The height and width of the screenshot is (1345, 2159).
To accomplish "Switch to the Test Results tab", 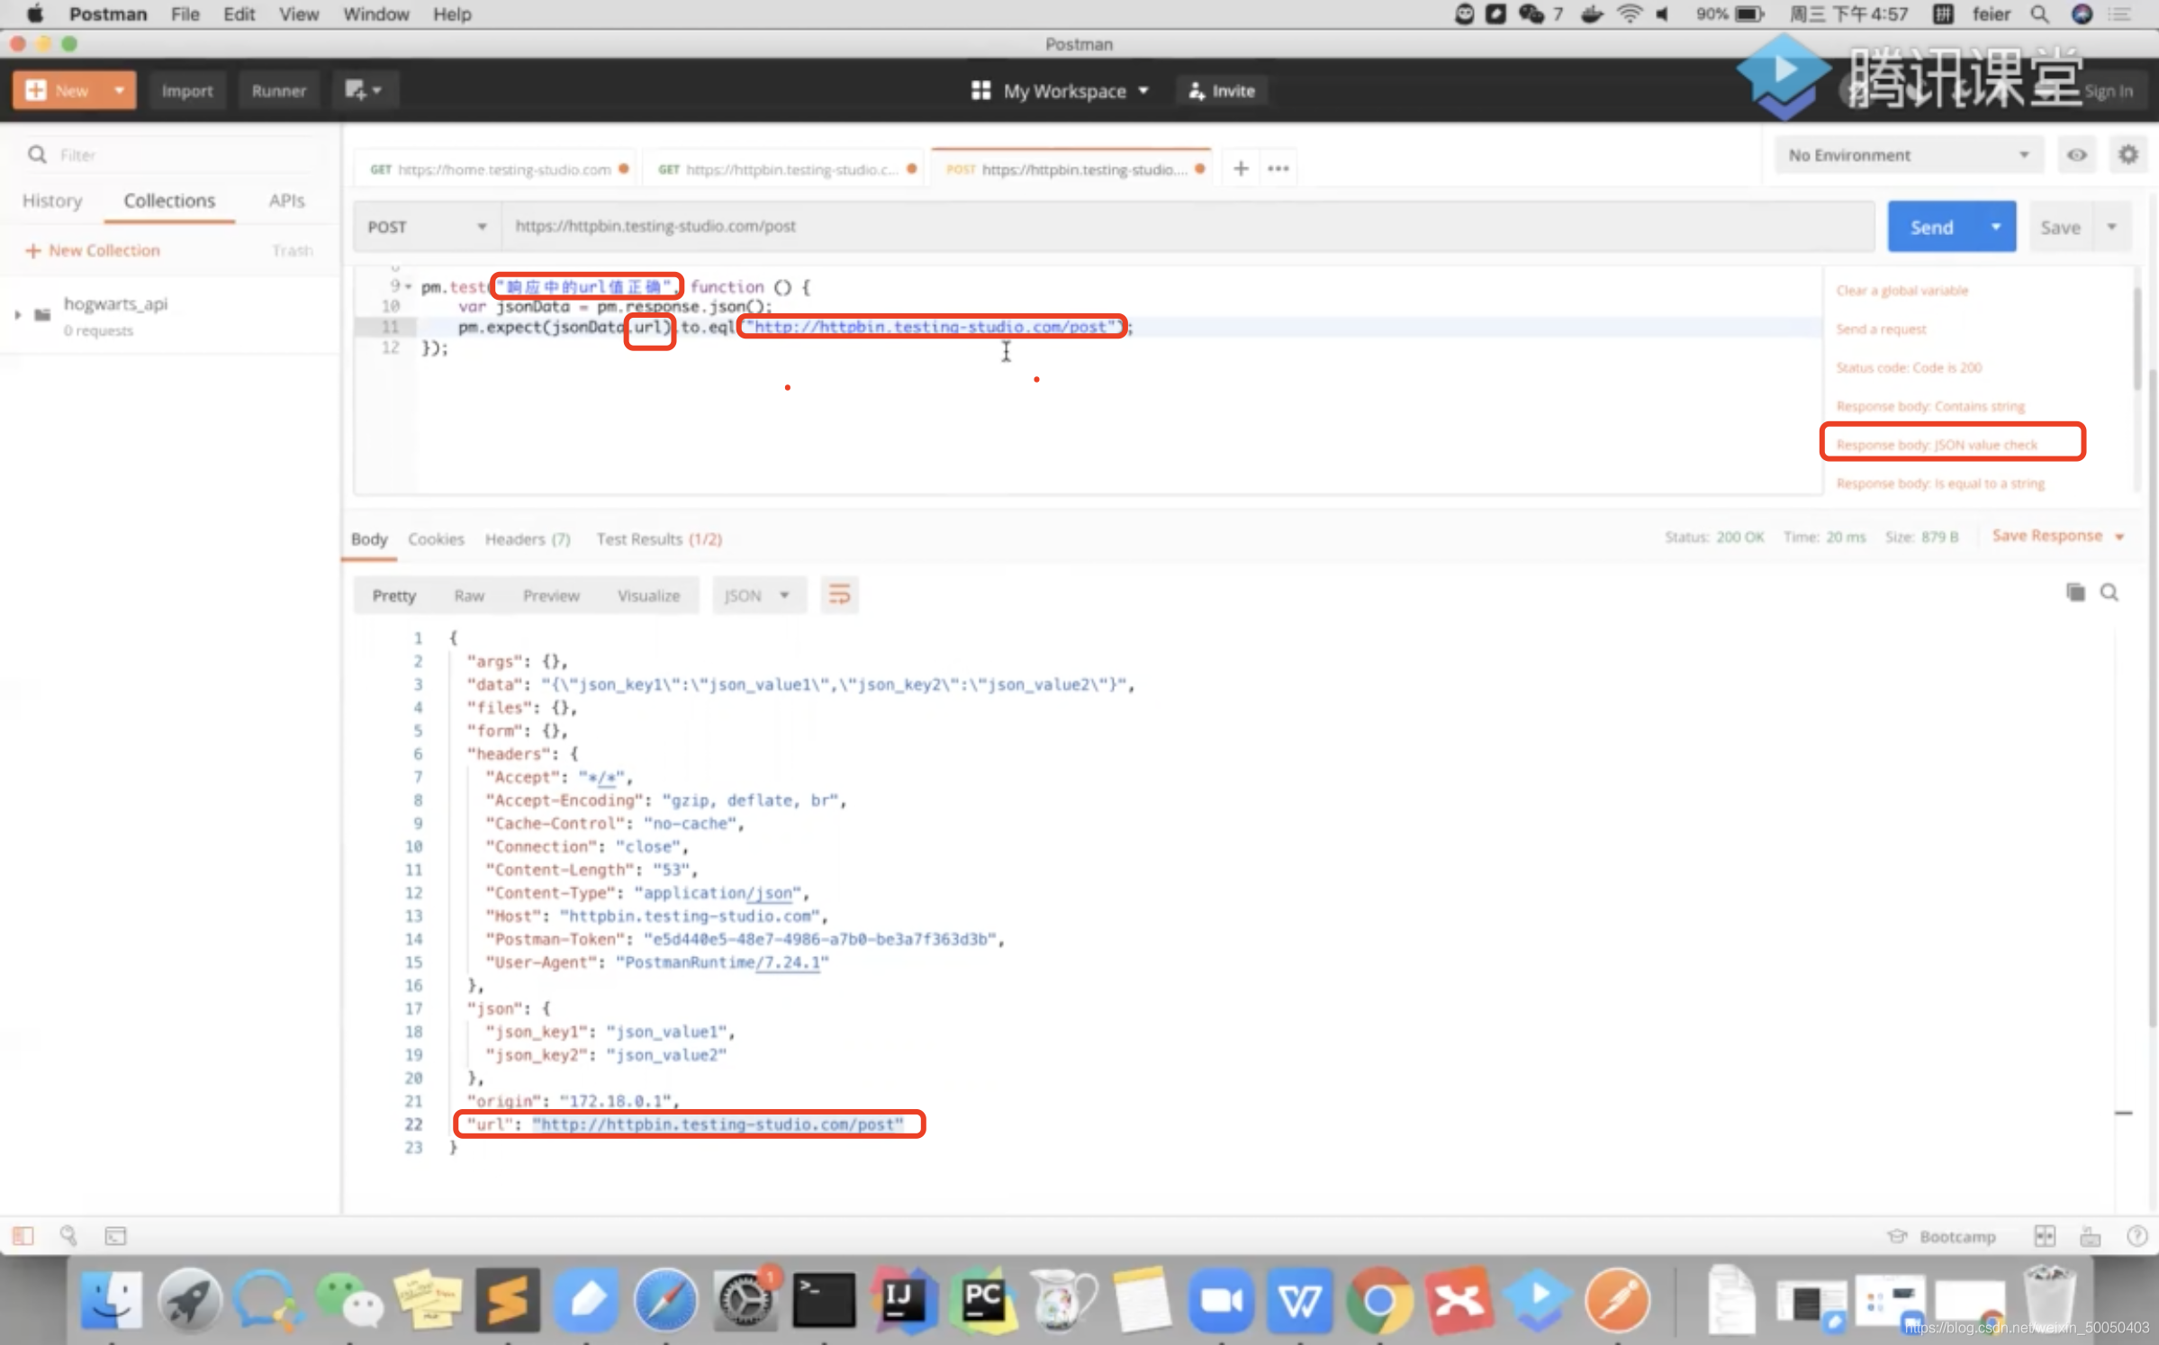I will [658, 539].
